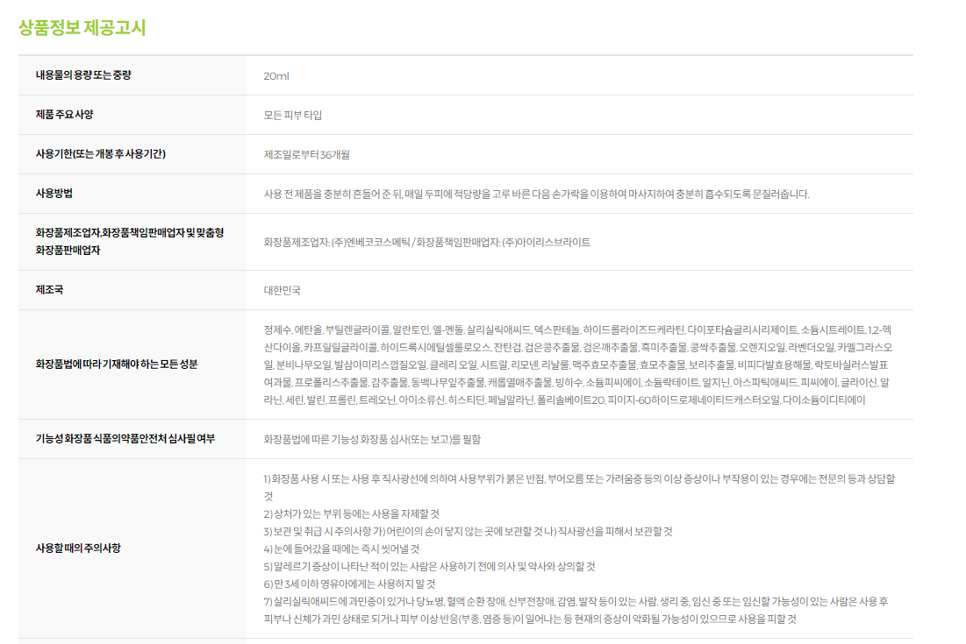The image size is (966, 644).
Task: Click the 사용방법 row label
Action: point(54,194)
